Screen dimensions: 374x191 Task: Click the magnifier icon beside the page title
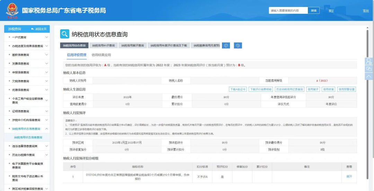[x=65, y=34]
